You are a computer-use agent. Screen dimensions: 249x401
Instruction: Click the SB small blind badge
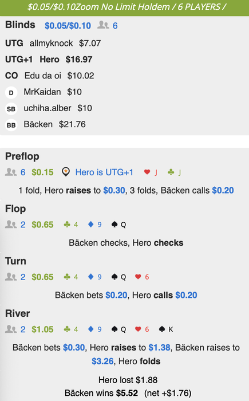tap(11, 109)
